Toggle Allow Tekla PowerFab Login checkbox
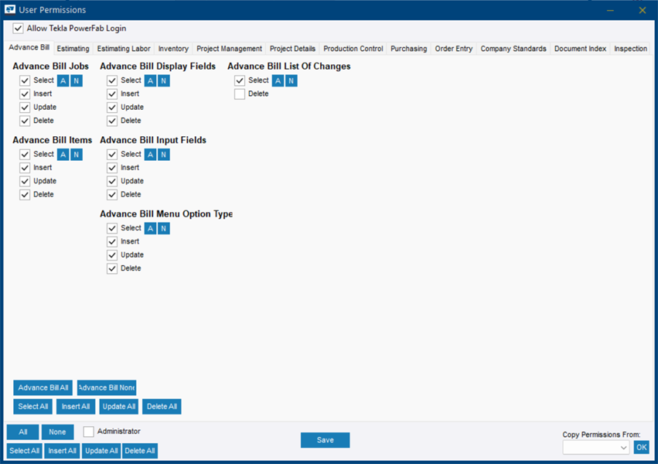This screenshot has width=658, height=464. pyautogui.click(x=18, y=29)
